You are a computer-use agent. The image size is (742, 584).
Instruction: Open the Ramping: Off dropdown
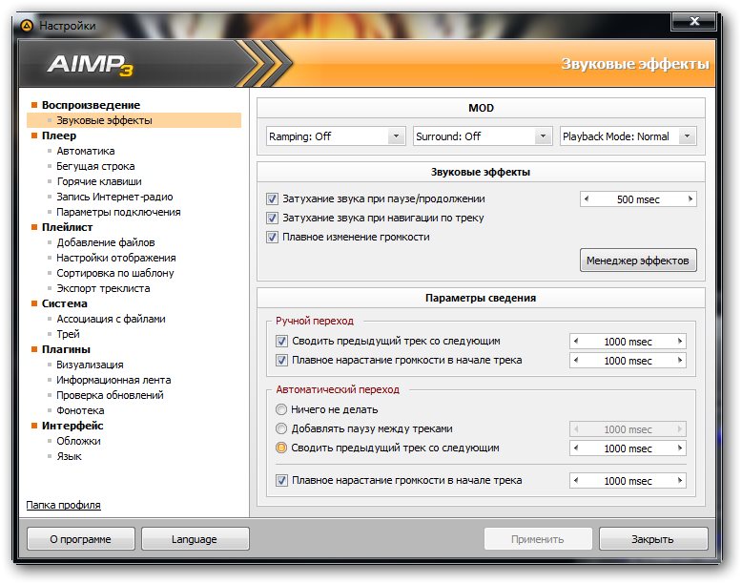click(337, 136)
